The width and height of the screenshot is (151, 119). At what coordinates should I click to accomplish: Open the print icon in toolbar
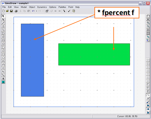[16, 11]
